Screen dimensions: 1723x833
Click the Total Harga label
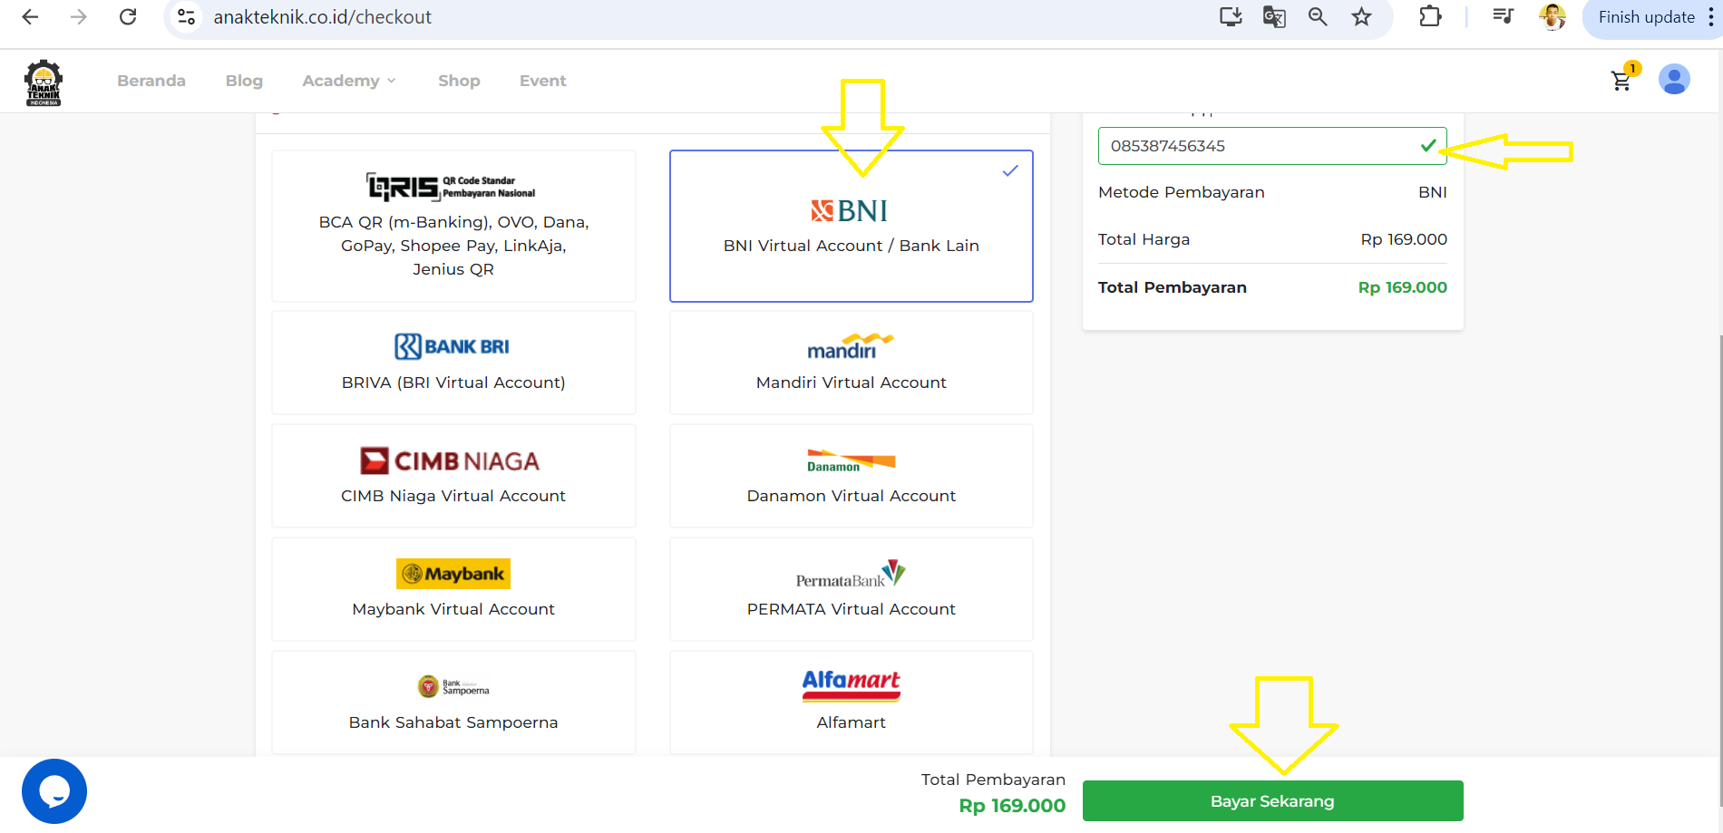click(x=1144, y=239)
